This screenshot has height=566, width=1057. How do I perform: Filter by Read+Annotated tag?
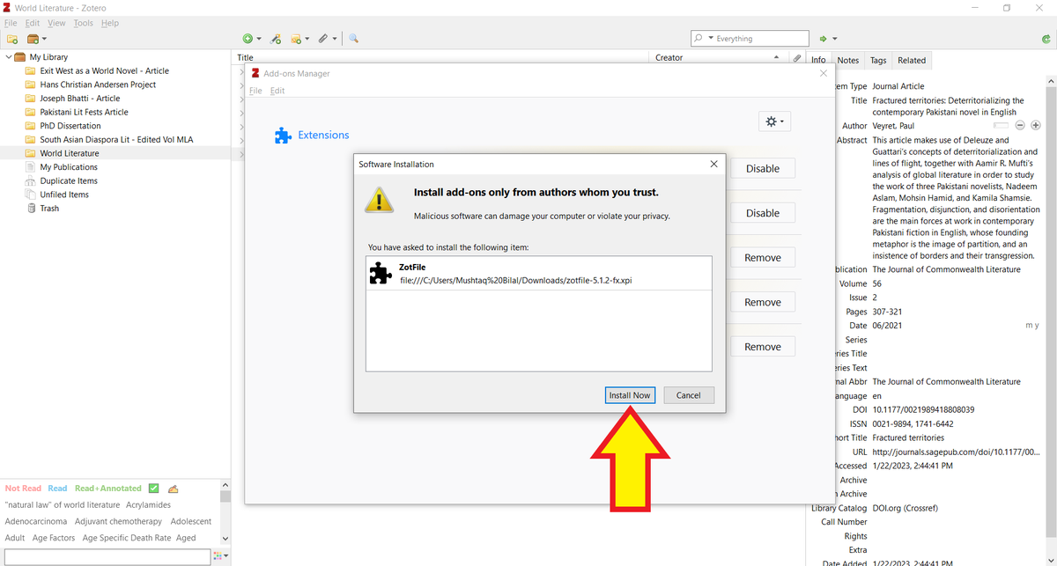coord(108,489)
